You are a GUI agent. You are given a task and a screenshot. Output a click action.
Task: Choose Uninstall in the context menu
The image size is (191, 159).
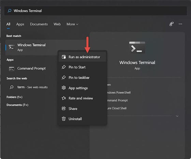[x=83, y=119]
